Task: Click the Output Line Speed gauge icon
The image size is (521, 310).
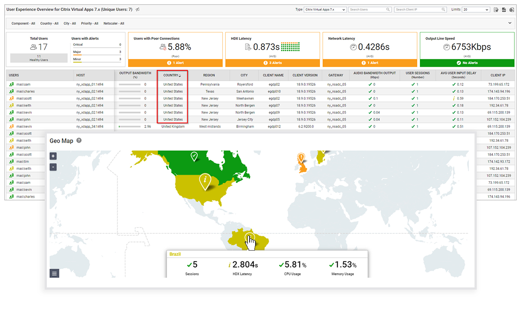Action: [x=447, y=47]
